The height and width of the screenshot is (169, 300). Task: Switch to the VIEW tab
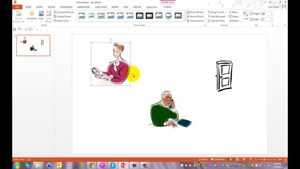126,7
